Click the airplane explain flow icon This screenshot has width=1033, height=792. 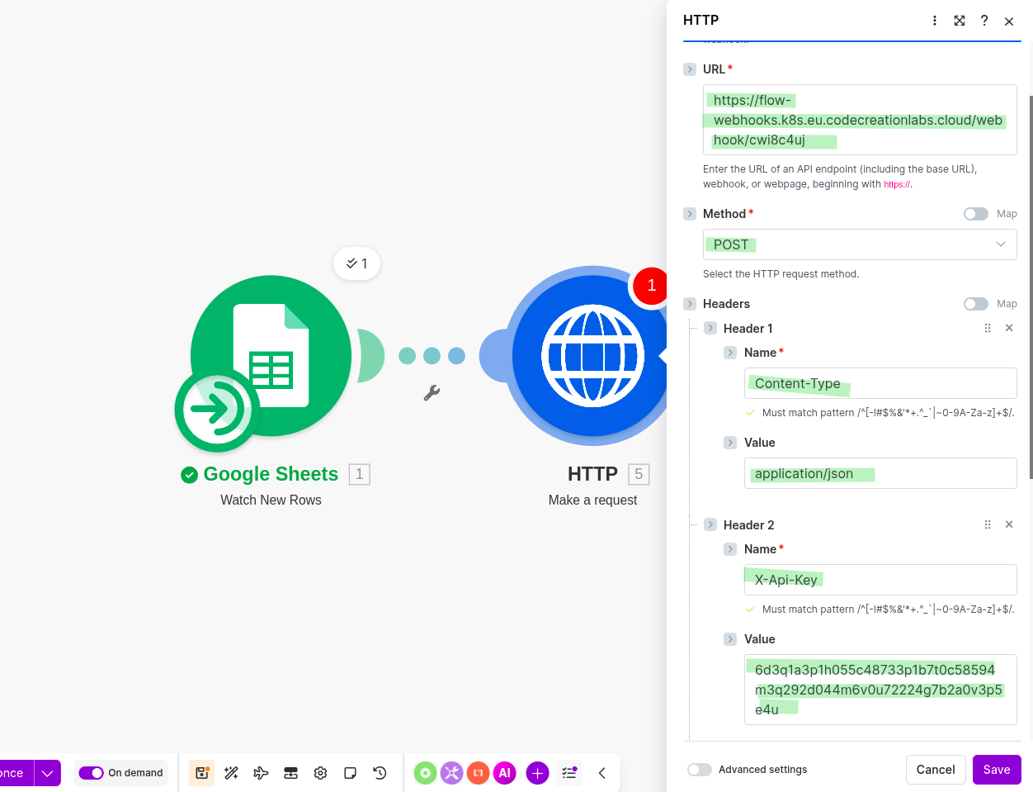pyautogui.click(x=261, y=773)
